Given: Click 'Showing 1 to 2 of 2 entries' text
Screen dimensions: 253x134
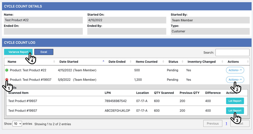Looking at the screenshot, I should tap(53, 124).
